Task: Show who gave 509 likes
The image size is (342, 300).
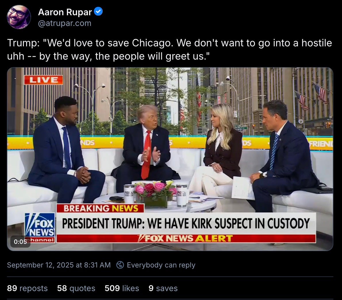Action: 122,288
